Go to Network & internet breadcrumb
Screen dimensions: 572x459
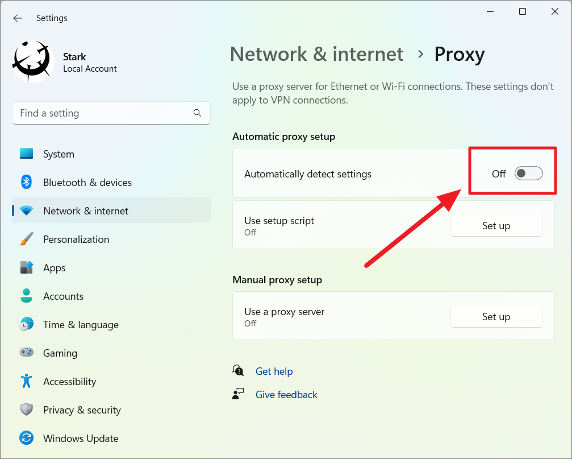pos(316,54)
